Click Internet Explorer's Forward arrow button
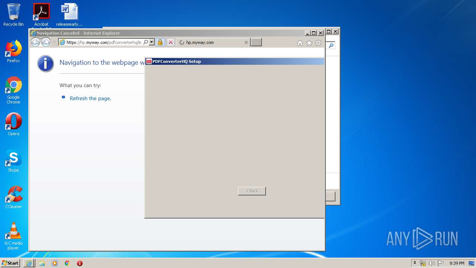476x268 pixels. [46, 42]
